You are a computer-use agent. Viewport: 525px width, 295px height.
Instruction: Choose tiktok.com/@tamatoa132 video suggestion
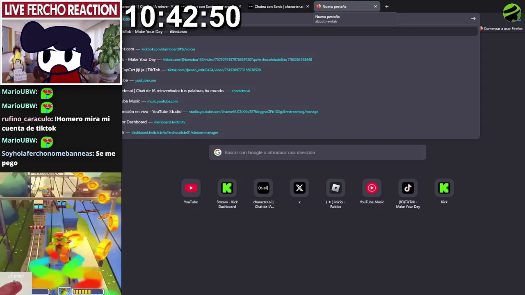(x=300, y=59)
